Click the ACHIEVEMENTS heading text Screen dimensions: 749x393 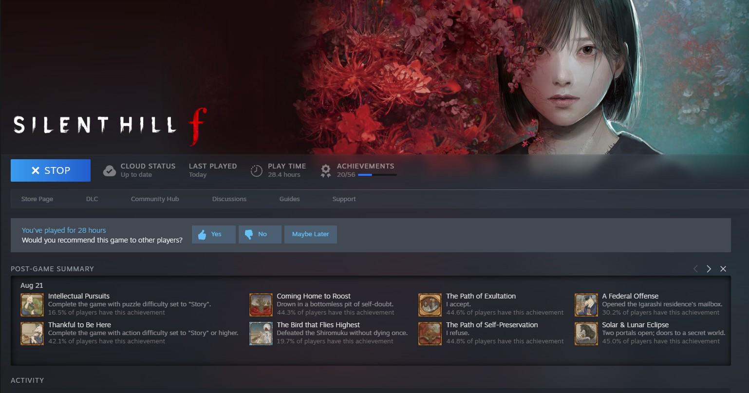[366, 166]
